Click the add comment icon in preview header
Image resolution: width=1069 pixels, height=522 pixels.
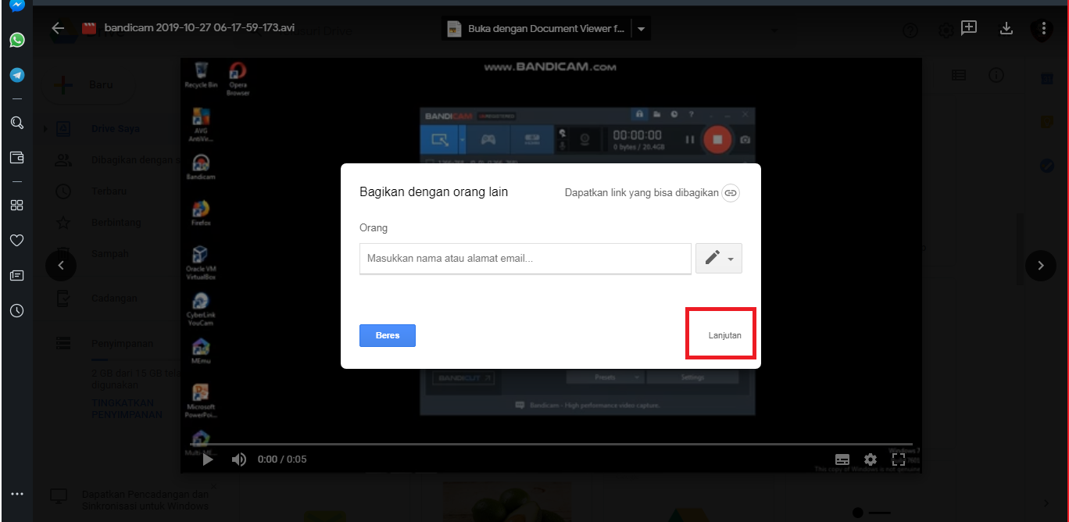969,28
